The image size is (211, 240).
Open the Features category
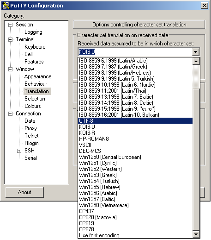34,62
